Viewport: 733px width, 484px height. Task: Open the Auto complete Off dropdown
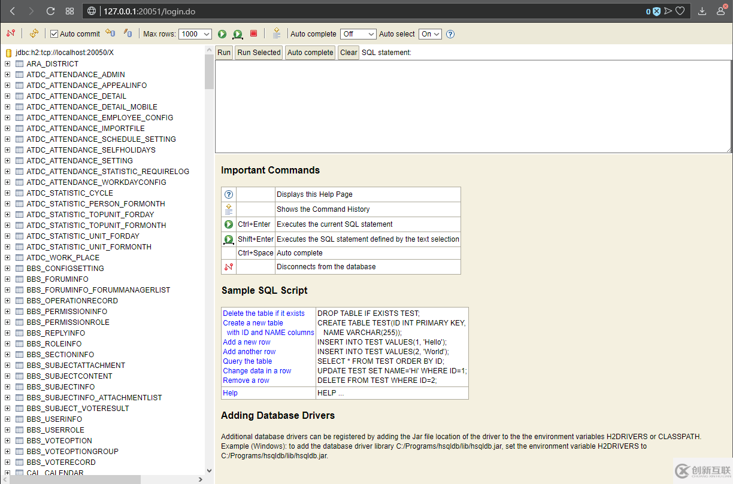pos(358,34)
